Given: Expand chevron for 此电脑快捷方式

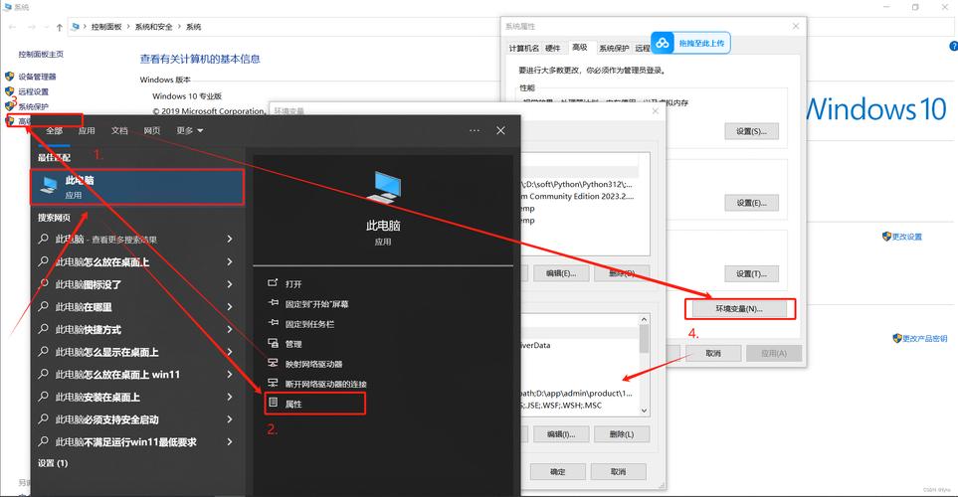Looking at the screenshot, I should tap(230, 329).
